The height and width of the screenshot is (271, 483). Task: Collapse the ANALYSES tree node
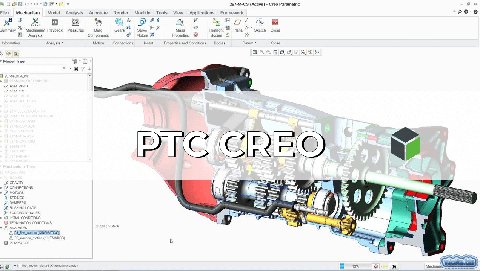tap(2, 228)
